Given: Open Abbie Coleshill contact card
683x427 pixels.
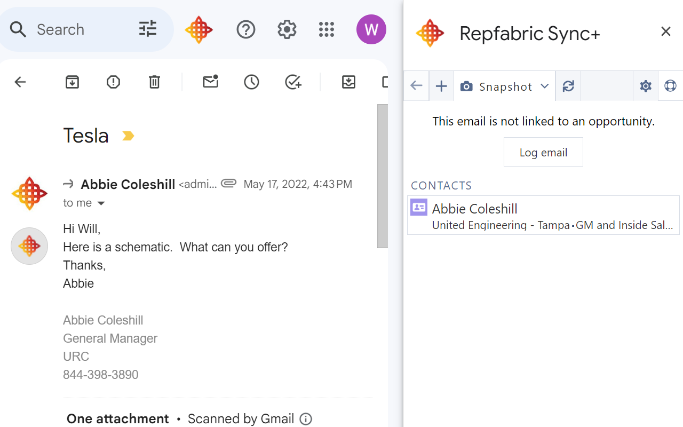Looking at the screenshot, I should (543, 215).
